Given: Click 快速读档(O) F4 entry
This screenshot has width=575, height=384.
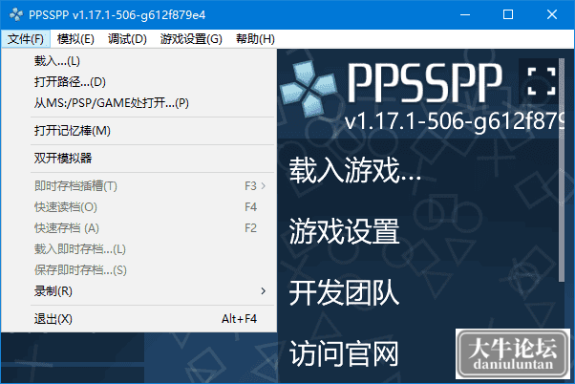Looking at the screenshot, I should [x=139, y=207].
